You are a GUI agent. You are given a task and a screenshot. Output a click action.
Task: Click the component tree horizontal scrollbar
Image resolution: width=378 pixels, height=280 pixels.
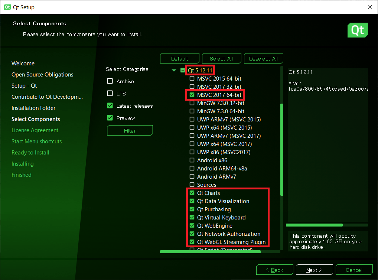coord(210,252)
